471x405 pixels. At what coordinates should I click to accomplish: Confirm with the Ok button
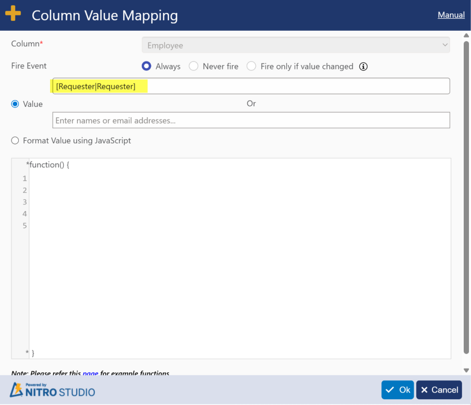tap(397, 390)
